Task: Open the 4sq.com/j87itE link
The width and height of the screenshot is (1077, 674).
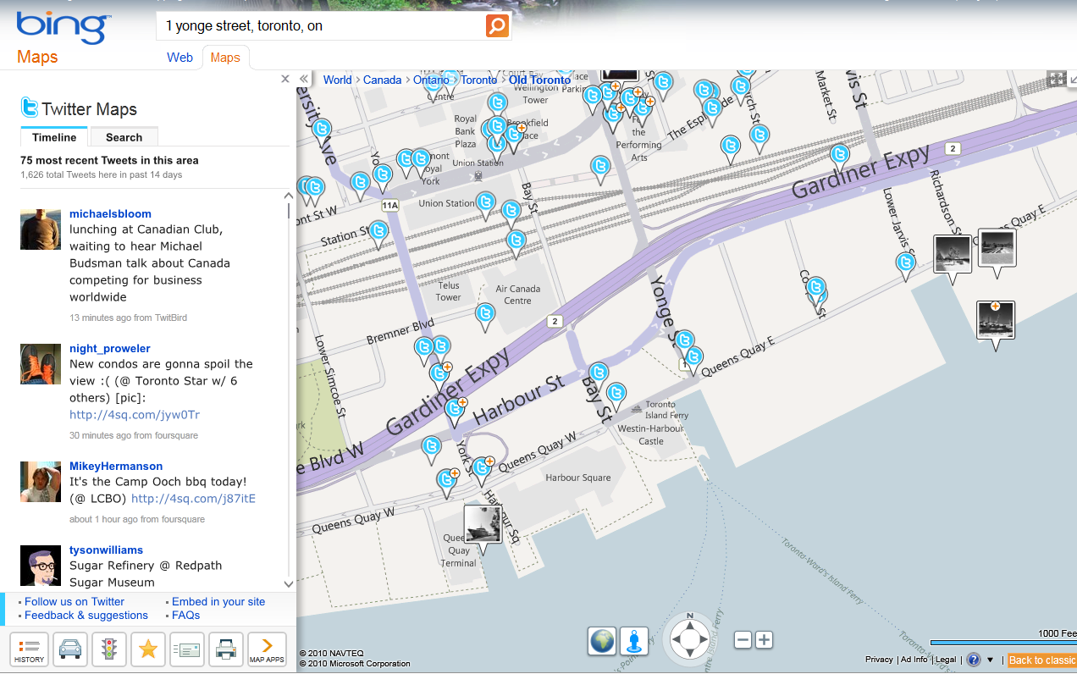Action: [x=193, y=498]
